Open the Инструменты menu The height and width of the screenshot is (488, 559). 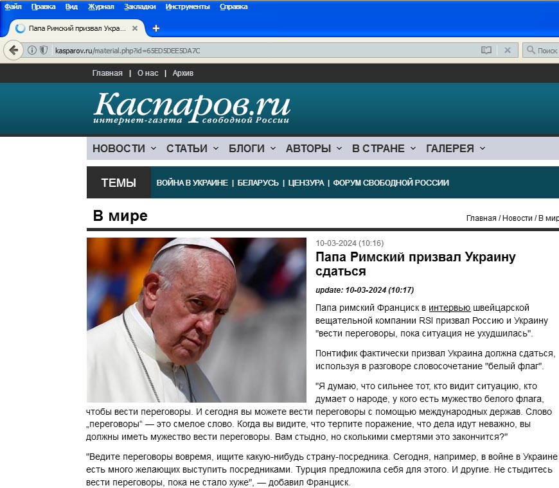pyautogui.click(x=188, y=7)
